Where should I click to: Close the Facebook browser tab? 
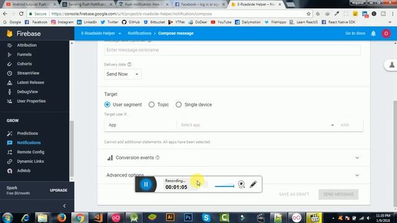click(x=223, y=4)
